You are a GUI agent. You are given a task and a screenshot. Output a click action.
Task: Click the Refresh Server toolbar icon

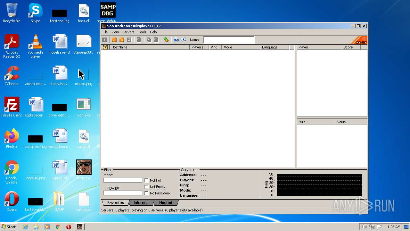(129, 40)
